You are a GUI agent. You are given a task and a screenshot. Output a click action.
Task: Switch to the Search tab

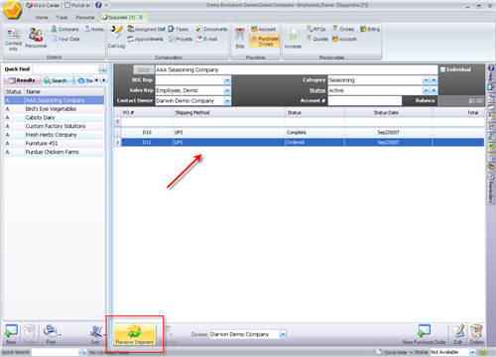57,80
